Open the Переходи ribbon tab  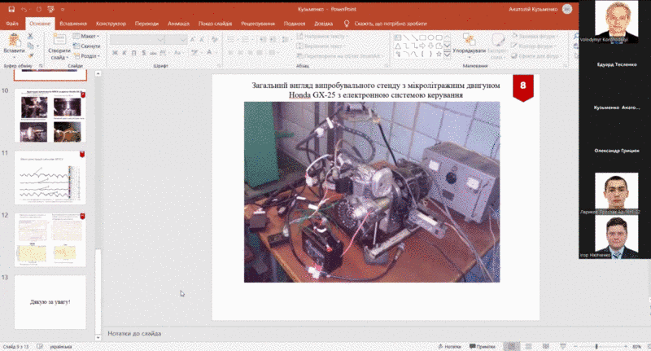[x=146, y=24]
